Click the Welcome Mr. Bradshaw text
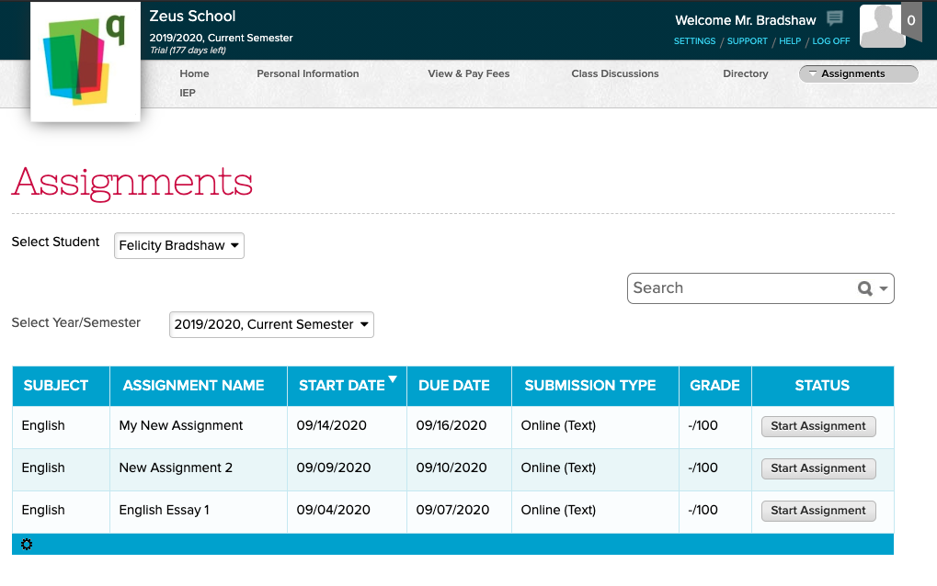The width and height of the screenshot is (937, 586). coord(745,21)
